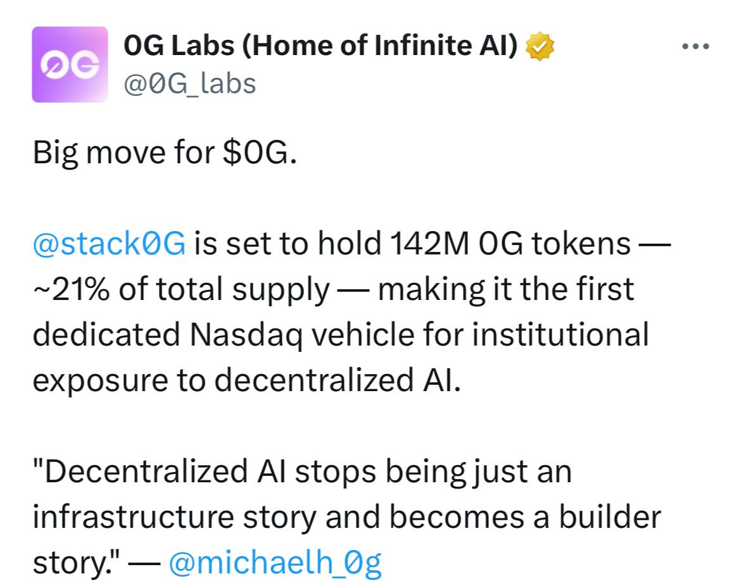Image resolution: width=746 pixels, height=581 pixels.
Task: Visit the @michaelh_0g mention
Action: pyautogui.click(x=275, y=562)
